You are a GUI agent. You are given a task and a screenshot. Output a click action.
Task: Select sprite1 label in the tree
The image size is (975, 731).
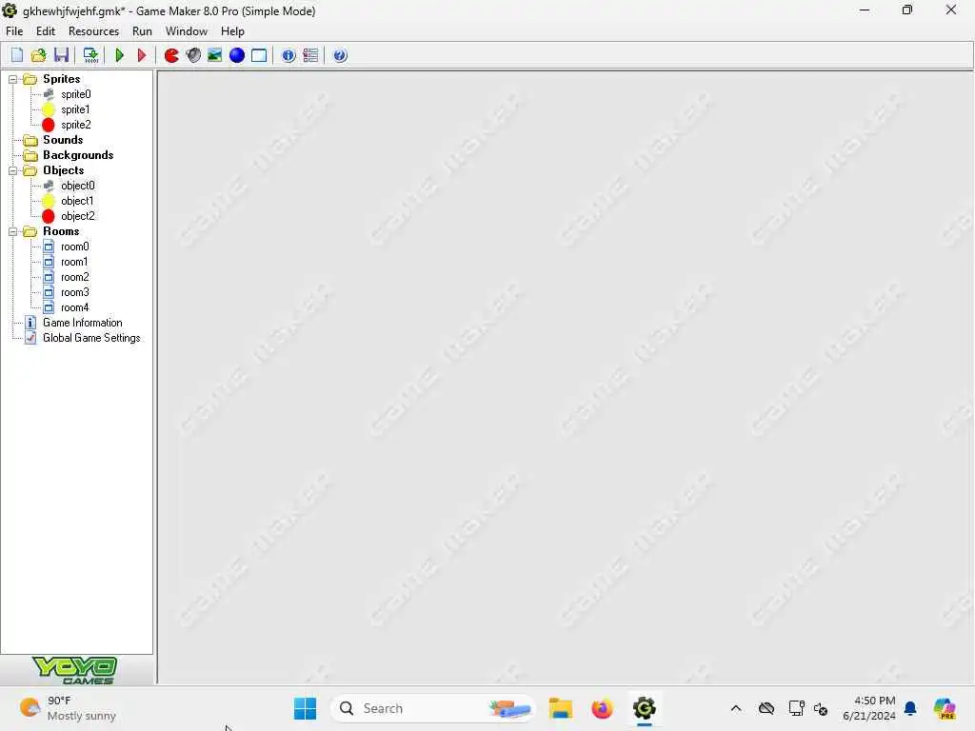click(75, 109)
